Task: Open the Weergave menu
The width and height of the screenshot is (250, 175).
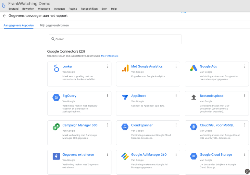Action: point(44,9)
